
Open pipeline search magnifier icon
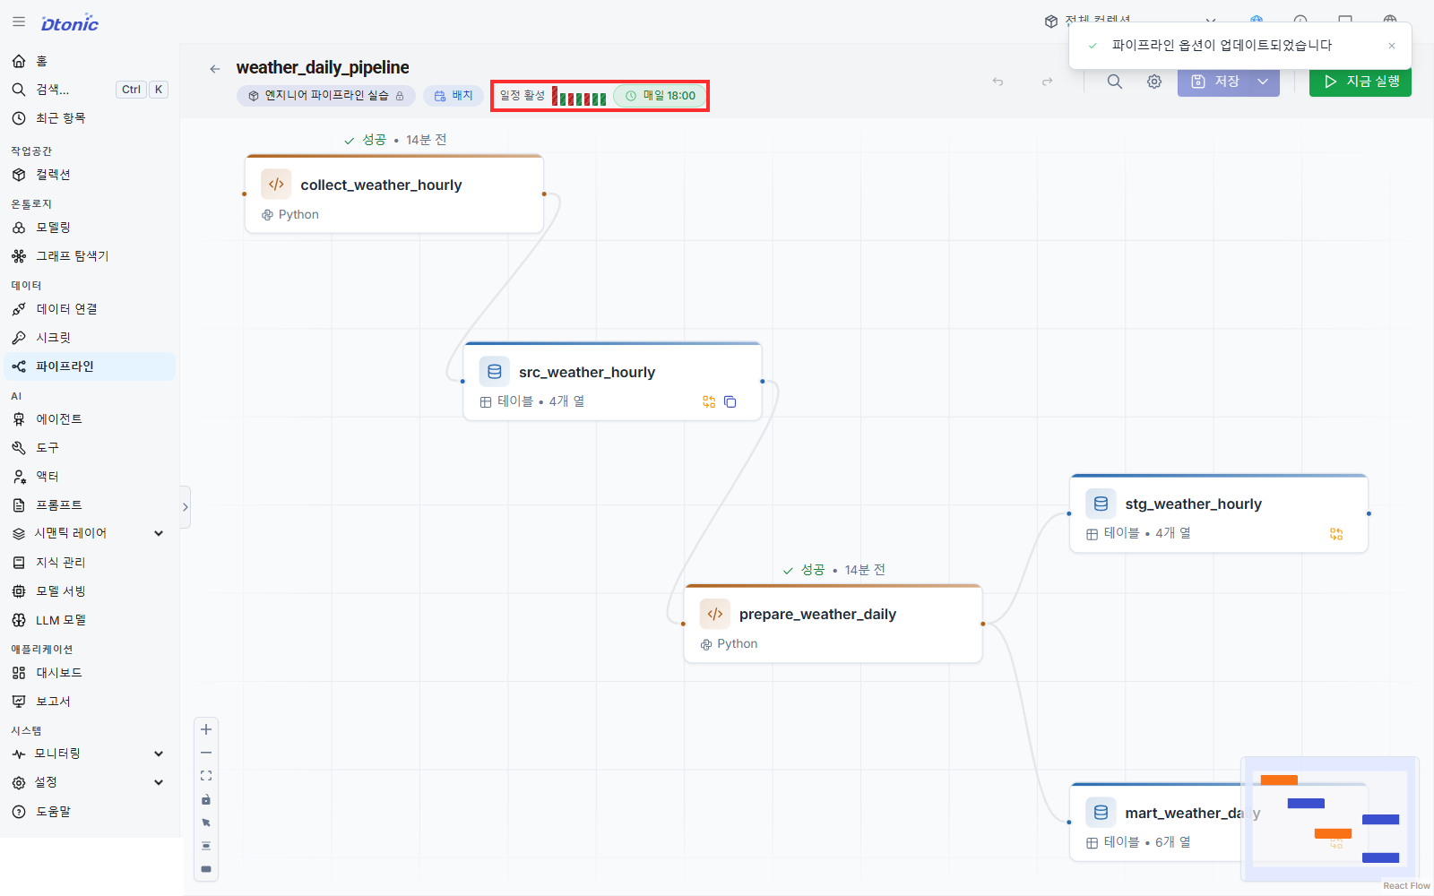coord(1114,82)
